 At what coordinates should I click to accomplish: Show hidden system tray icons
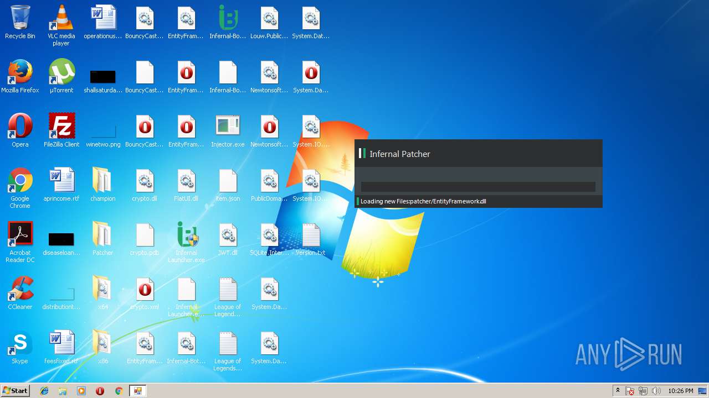tap(618, 391)
